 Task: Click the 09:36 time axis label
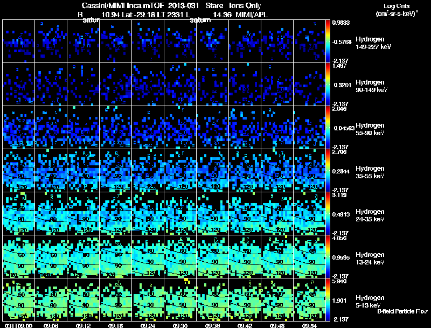[212, 326]
